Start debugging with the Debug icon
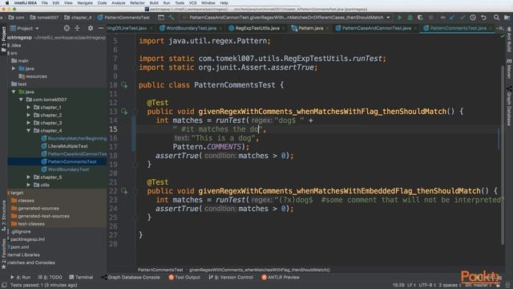 [x=410, y=18]
